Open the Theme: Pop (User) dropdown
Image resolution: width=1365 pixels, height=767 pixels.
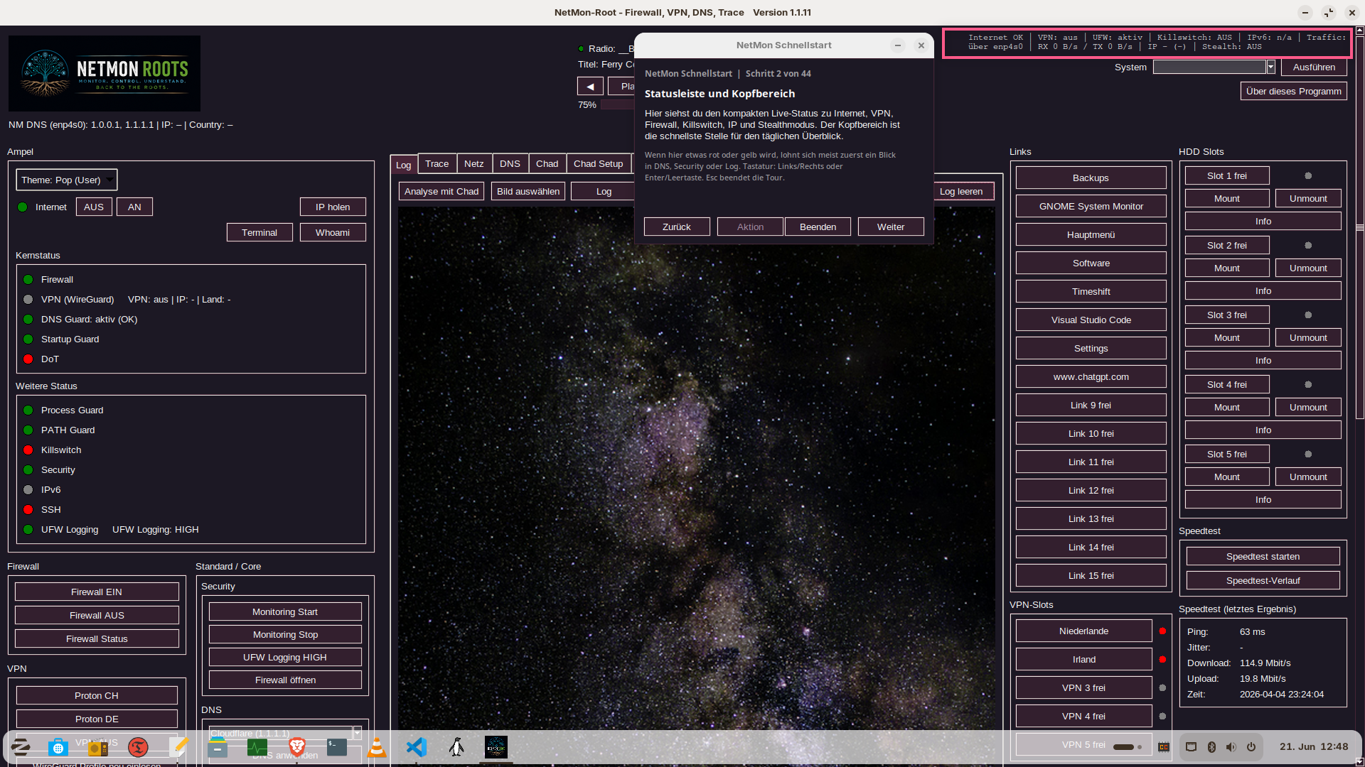click(x=67, y=180)
